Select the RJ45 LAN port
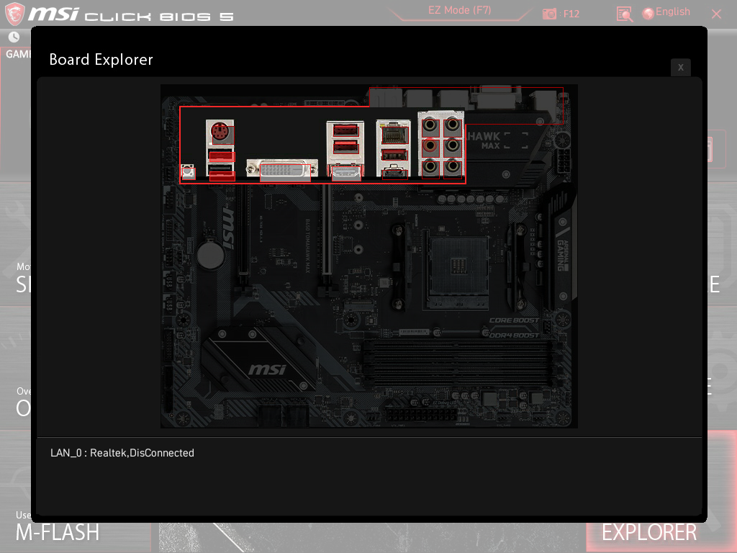 (x=395, y=136)
